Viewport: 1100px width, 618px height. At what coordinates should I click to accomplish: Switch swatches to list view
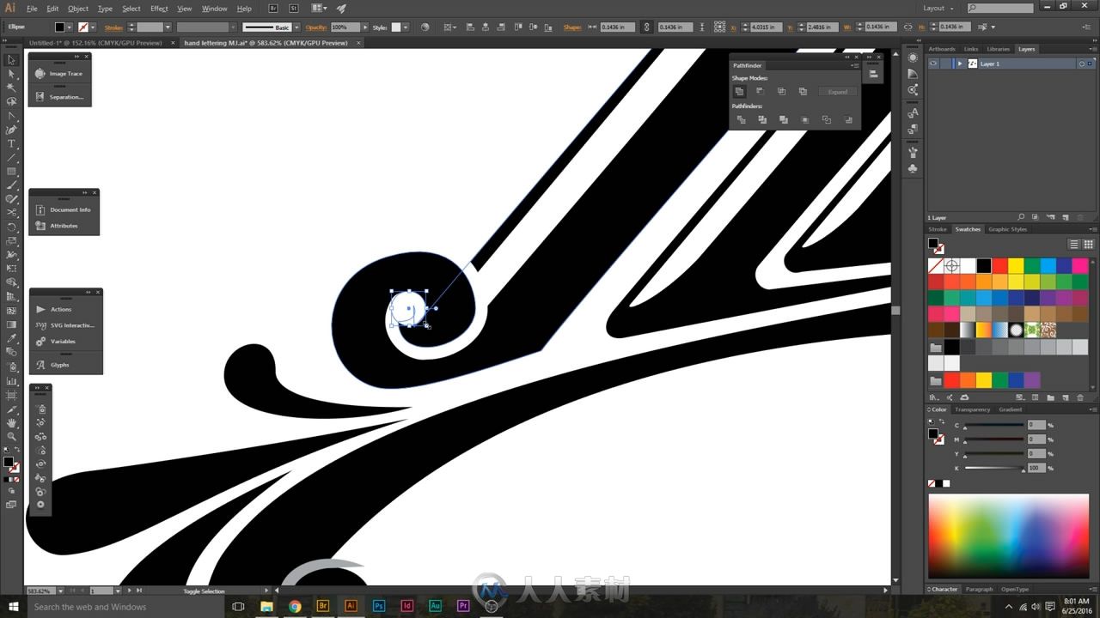pyautogui.click(x=1074, y=245)
